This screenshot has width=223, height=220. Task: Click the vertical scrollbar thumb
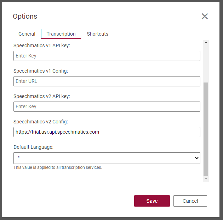coord(206,129)
